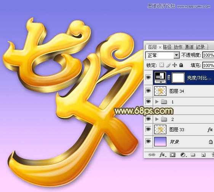The image size is (214, 192).
Task: Hide the 亮度/对比 adjustment layer
Action: pyautogui.click(x=149, y=78)
